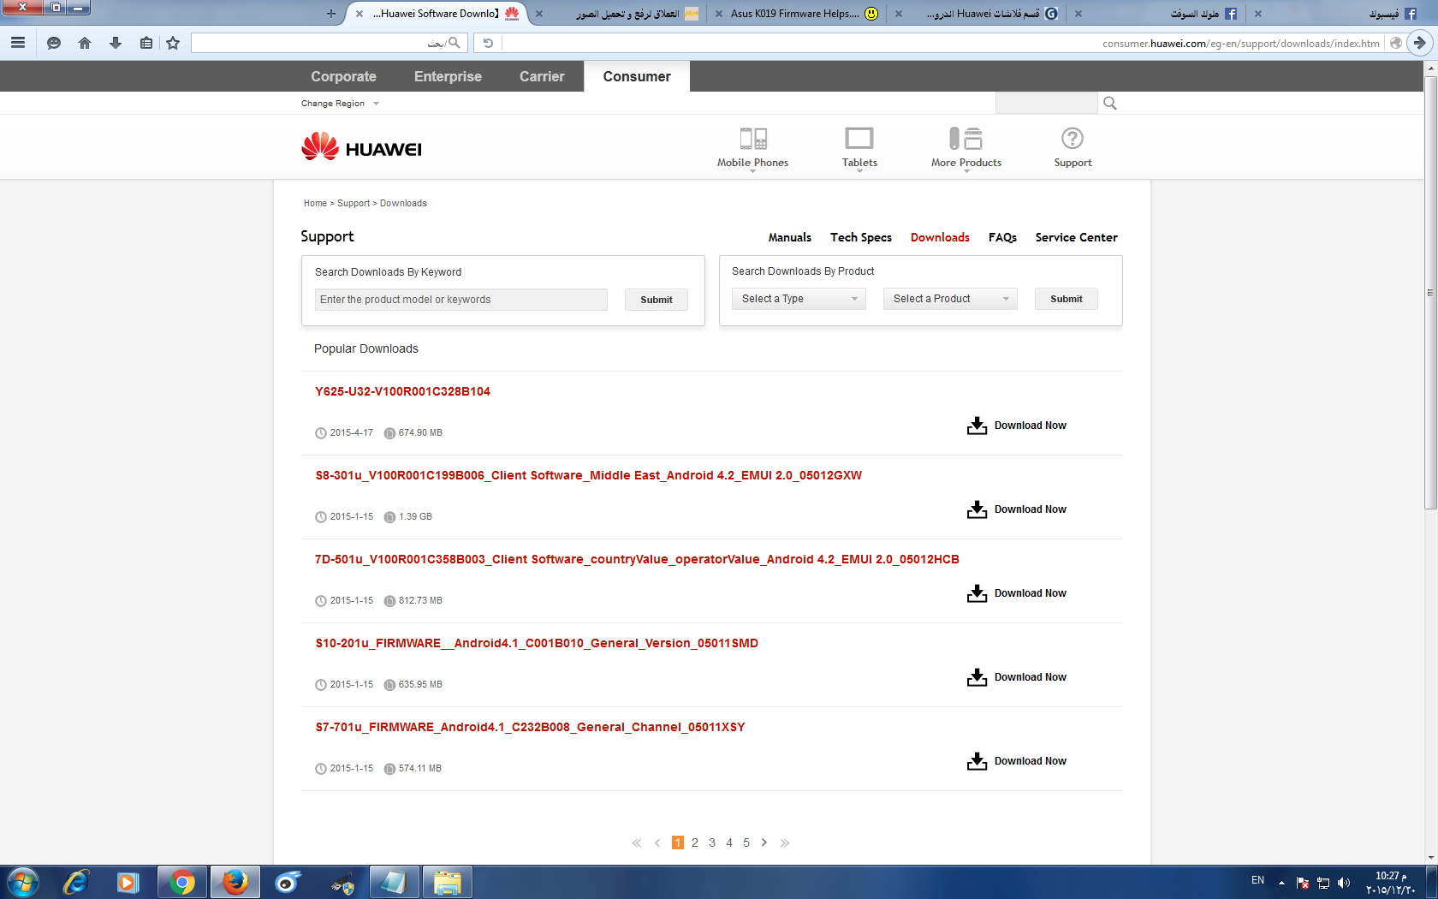Screen dimensions: 1438x899
Task: Open the Tablets category
Action: pyautogui.click(x=859, y=148)
